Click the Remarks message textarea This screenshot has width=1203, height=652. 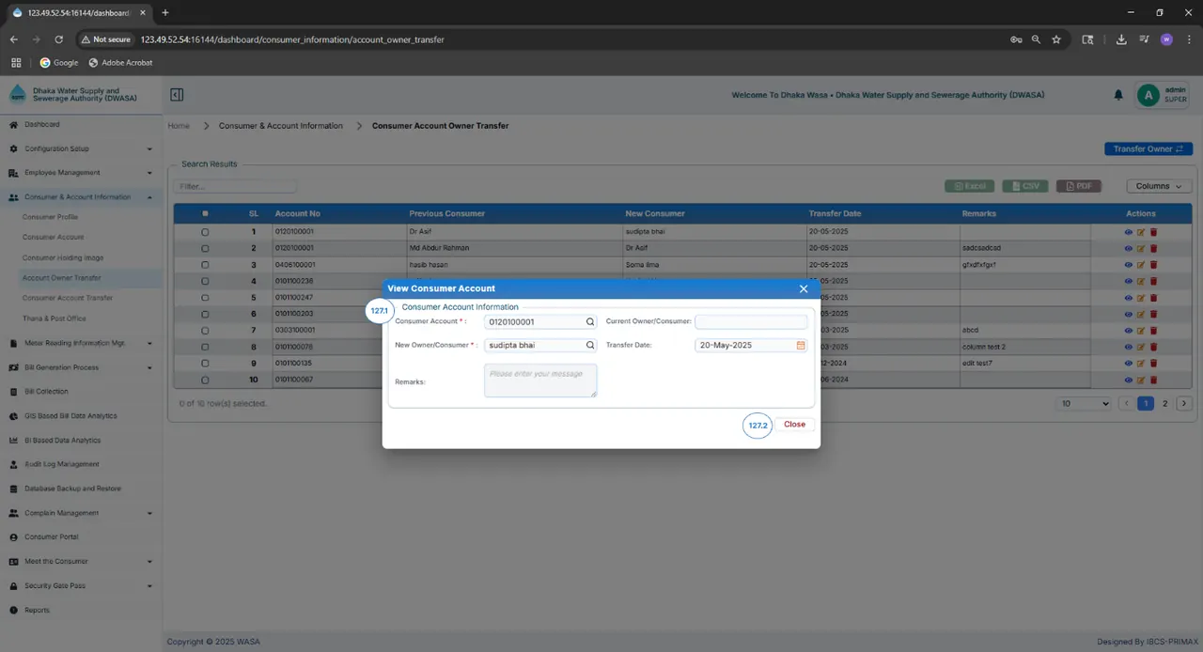[540, 380]
